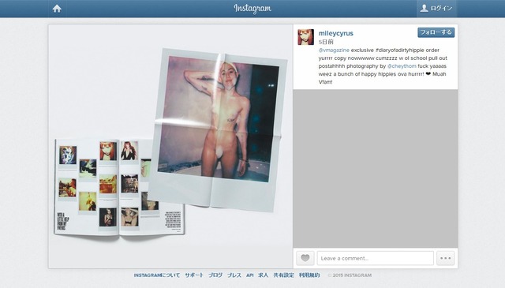This screenshot has height=288, width=505.
Task: Open the mileycyrus username link
Action: point(335,33)
